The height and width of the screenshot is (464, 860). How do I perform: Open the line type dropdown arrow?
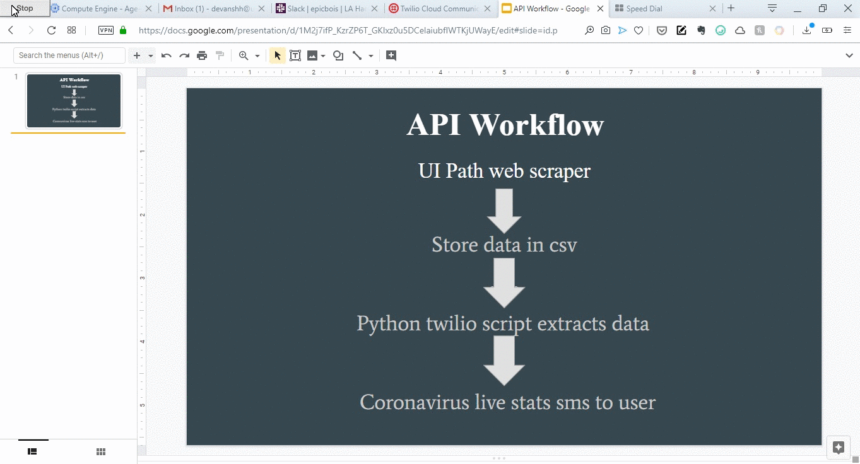tap(371, 55)
